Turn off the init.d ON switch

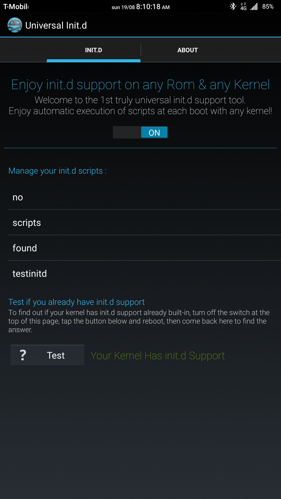pyautogui.click(x=140, y=133)
